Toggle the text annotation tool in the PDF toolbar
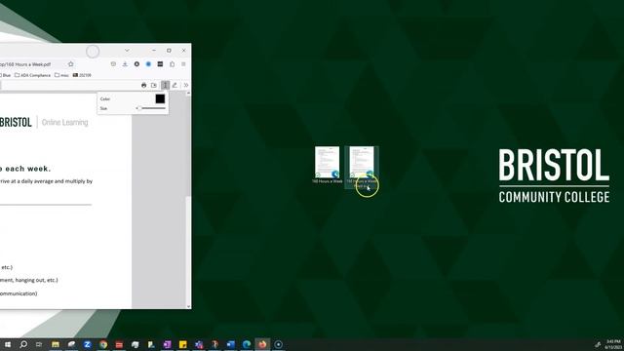The width and height of the screenshot is (624, 351). [165, 85]
